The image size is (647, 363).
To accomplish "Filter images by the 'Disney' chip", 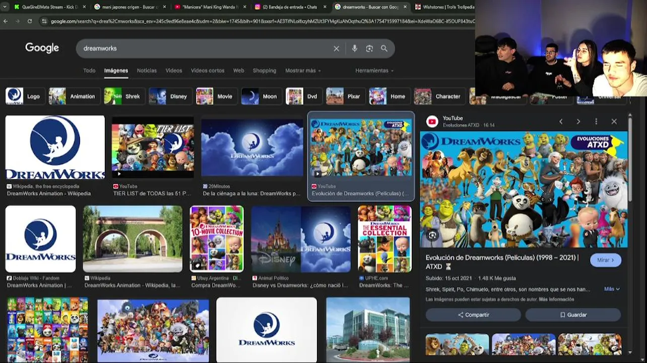I will pyautogui.click(x=170, y=96).
